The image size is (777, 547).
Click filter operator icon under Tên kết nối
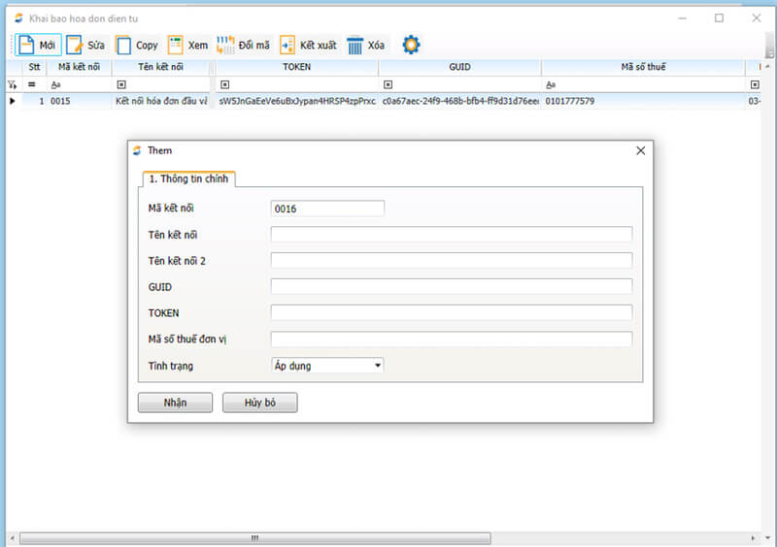(x=121, y=85)
